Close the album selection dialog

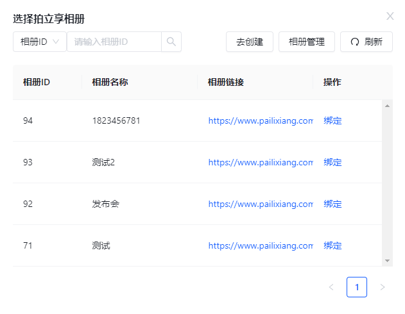point(390,16)
